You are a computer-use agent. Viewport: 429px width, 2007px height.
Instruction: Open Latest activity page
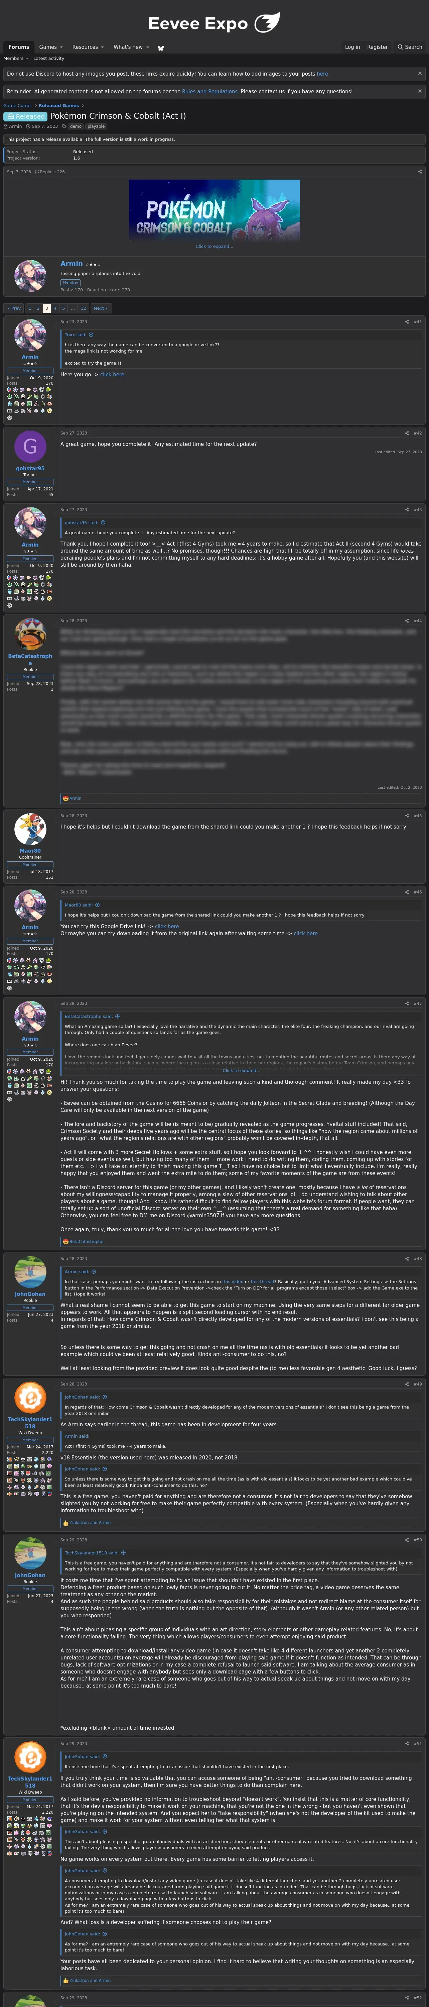click(x=49, y=59)
